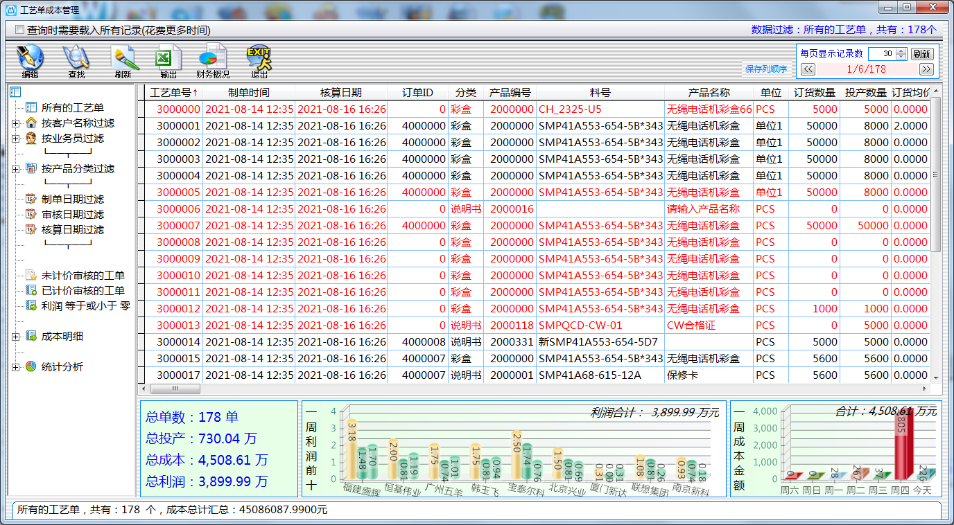The height and width of the screenshot is (525, 954).
Task: Click the 成本明细 tree icon
Action: [31, 336]
